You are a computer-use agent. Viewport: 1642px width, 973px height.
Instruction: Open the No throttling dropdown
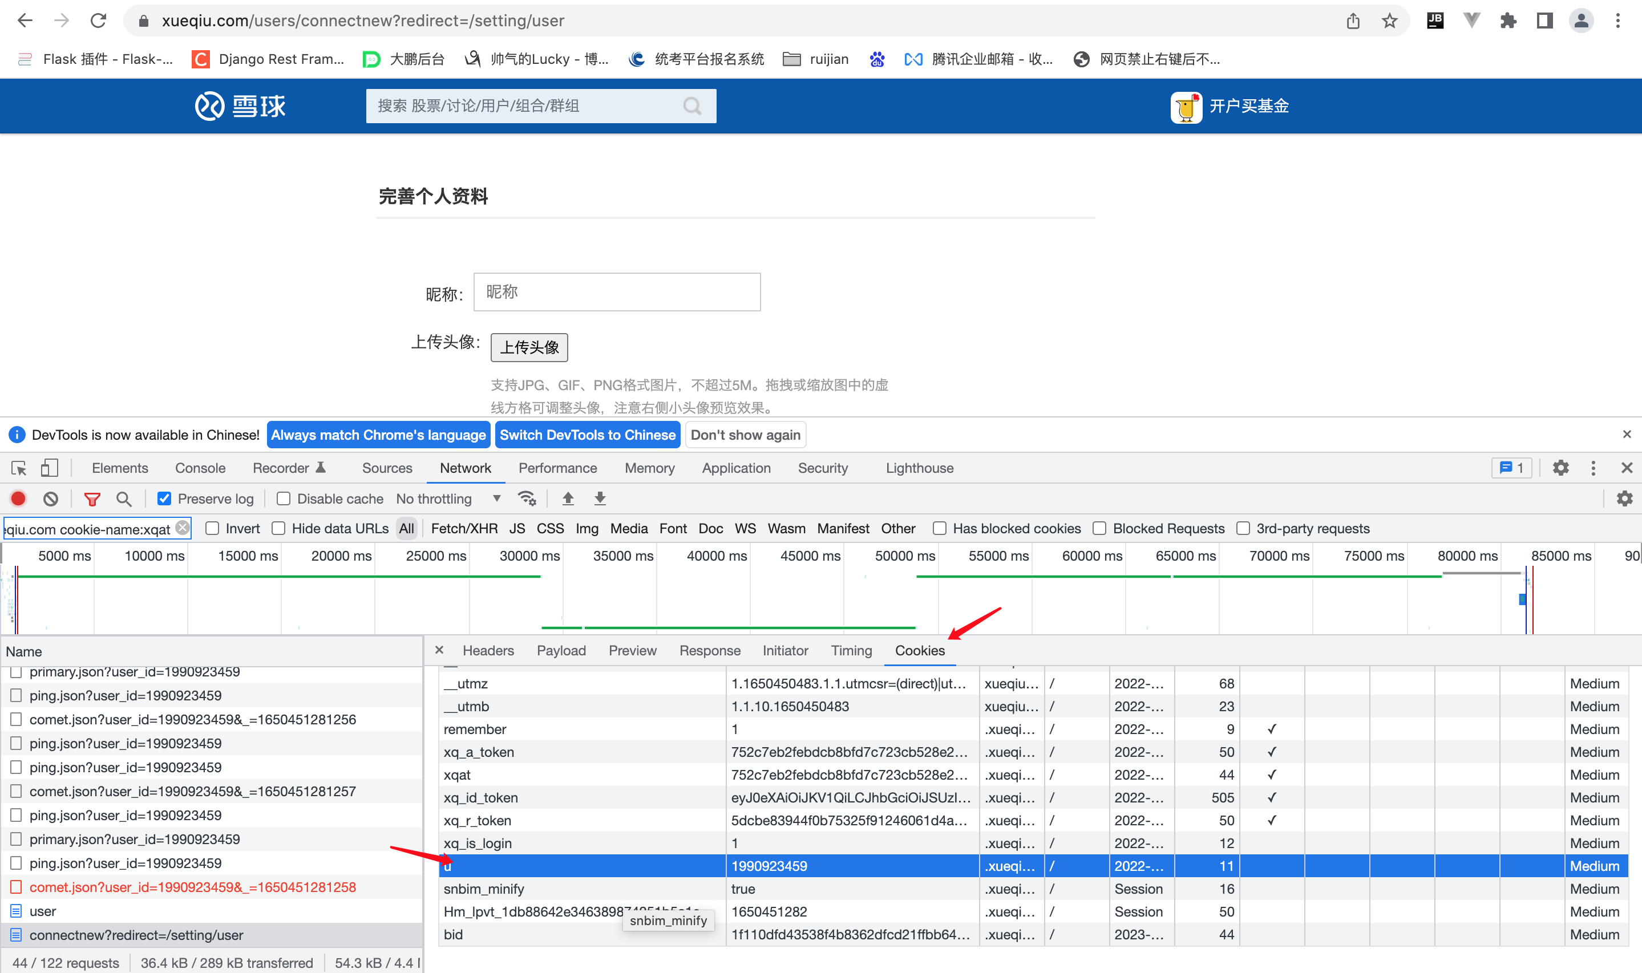pyautogui.click(x=448, y=499)
